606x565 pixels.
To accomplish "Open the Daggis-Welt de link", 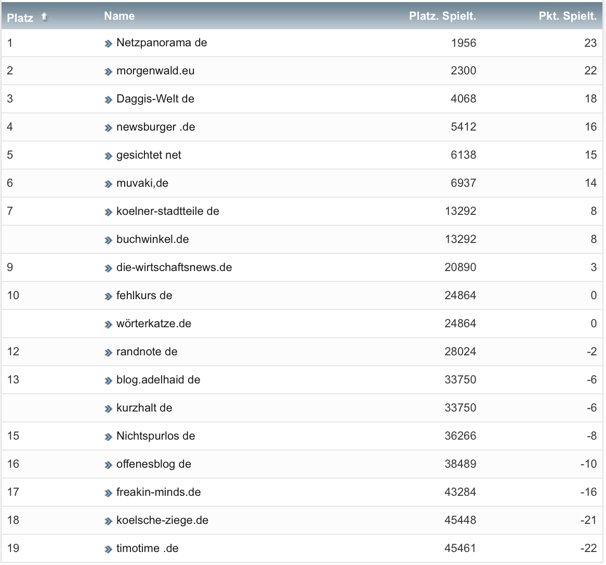I will [x=155, y=99].
